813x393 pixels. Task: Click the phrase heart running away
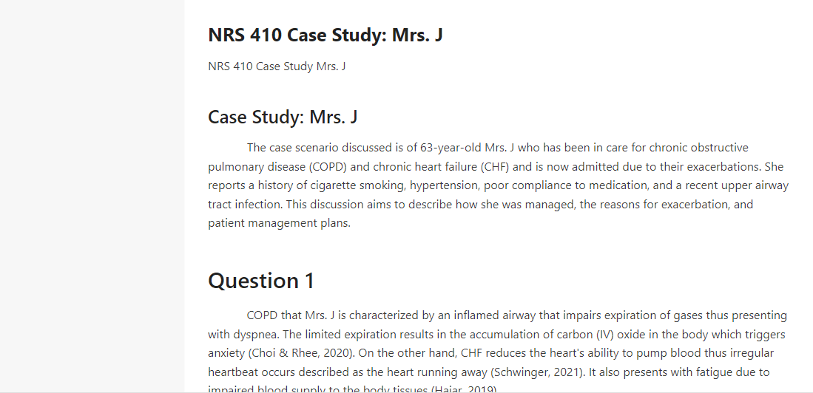click(436, 372)
